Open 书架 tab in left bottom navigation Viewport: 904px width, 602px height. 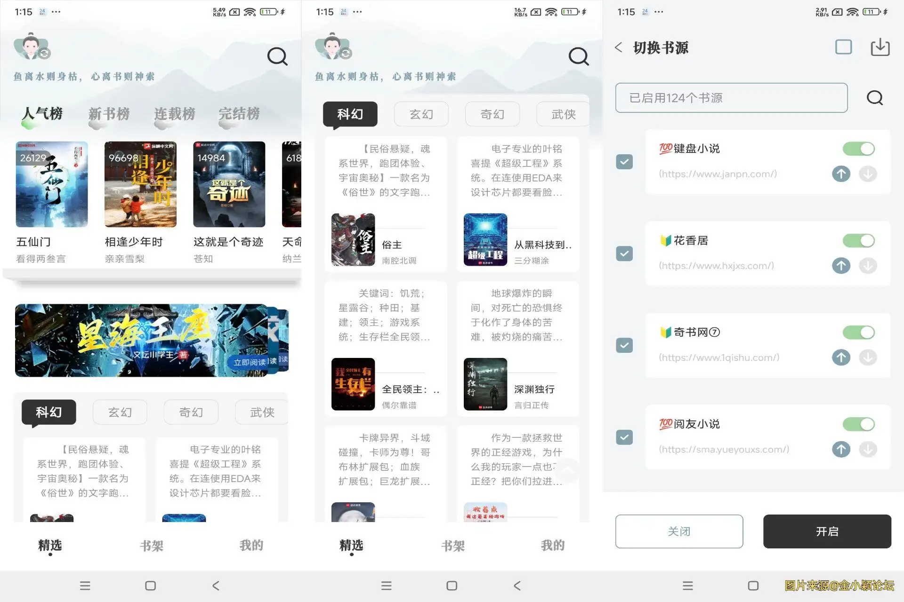[x=152, y=546]
